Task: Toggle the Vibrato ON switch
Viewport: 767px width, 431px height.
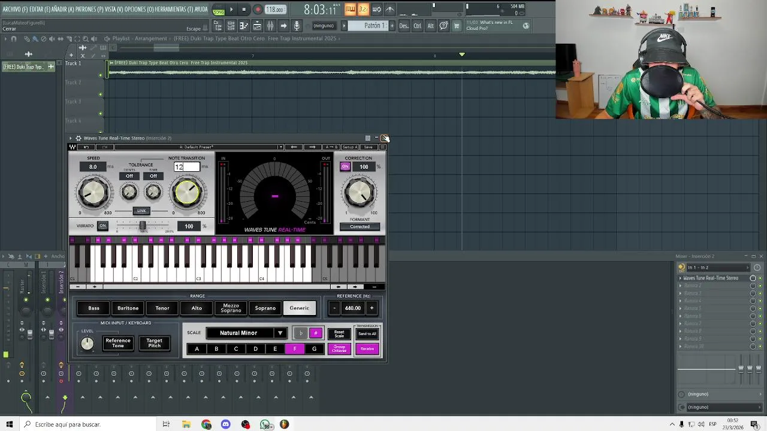Action: pos(102,226)
